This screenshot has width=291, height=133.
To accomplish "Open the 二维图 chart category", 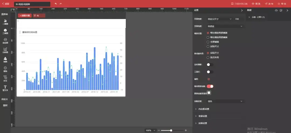I will click(5, 22).
